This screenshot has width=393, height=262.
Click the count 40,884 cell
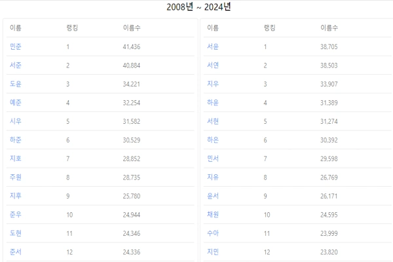coord(132,65)
